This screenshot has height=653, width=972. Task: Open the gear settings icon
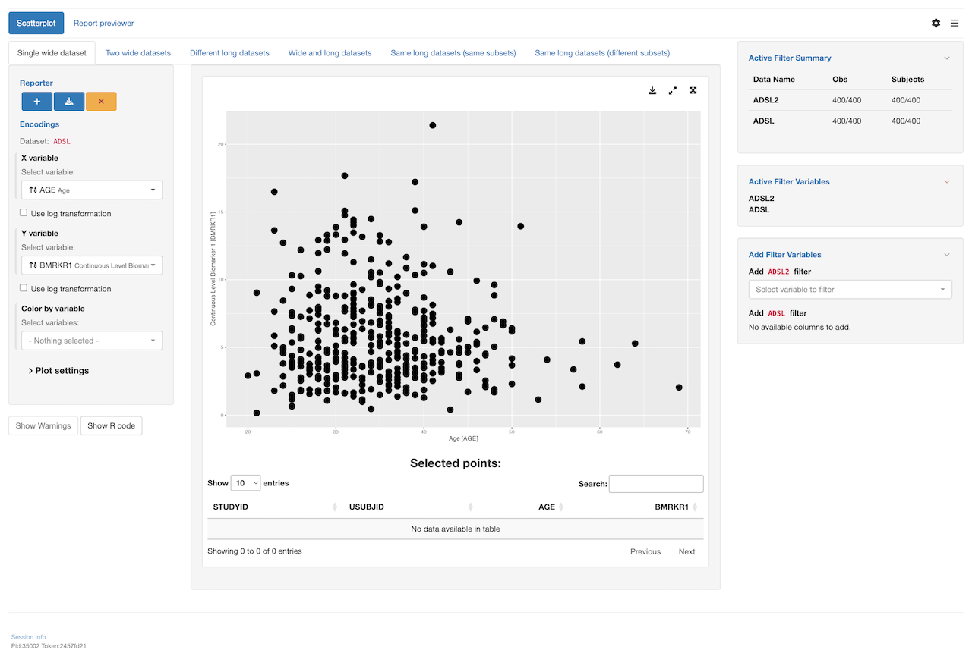pos(936,23)
